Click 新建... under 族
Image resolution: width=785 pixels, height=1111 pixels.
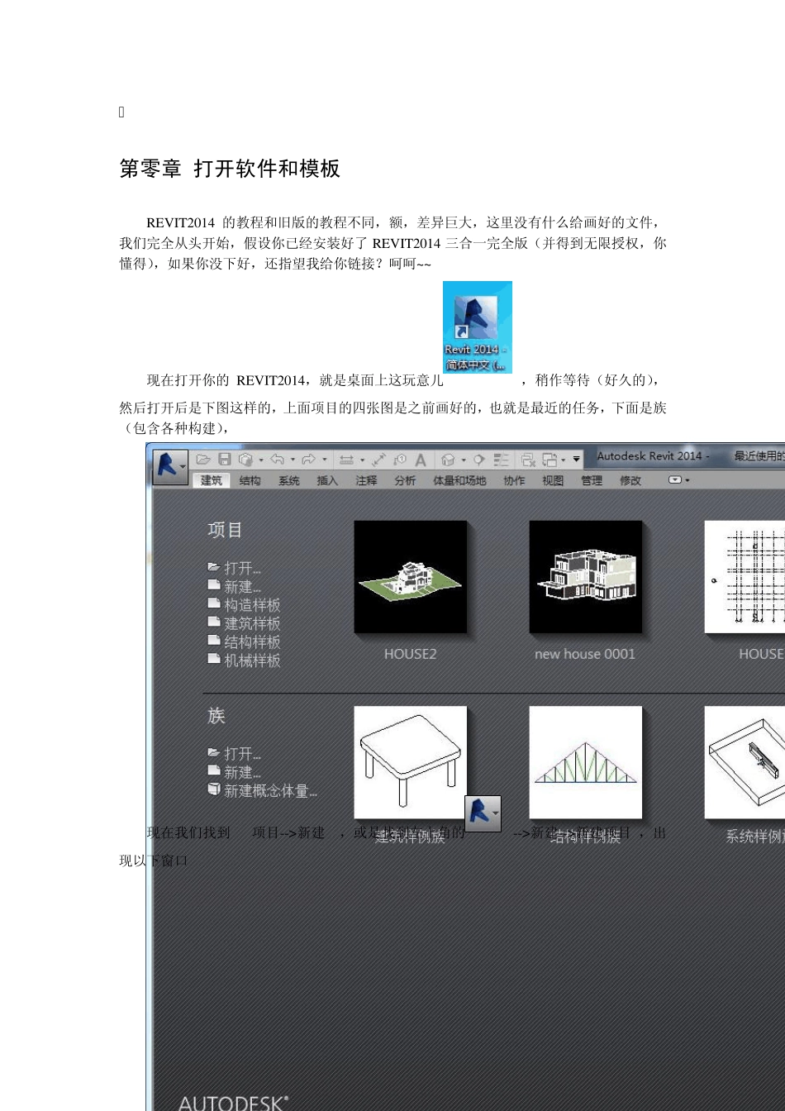click(242, 772)
